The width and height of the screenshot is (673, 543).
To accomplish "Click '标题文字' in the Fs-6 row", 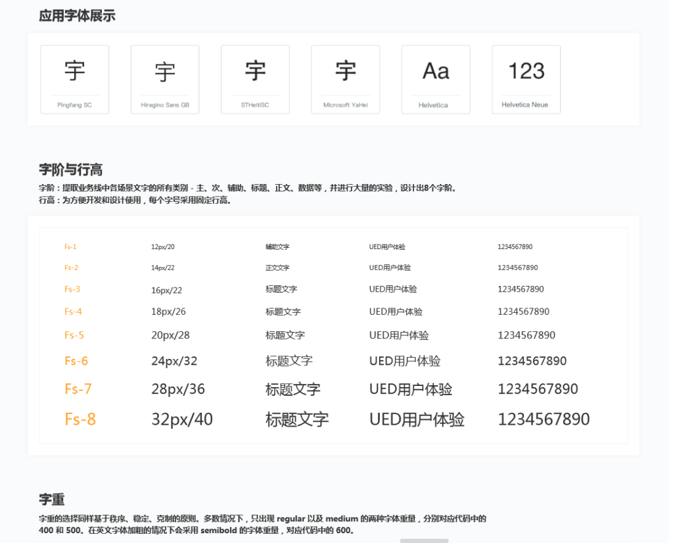I will tap(289, 360).
